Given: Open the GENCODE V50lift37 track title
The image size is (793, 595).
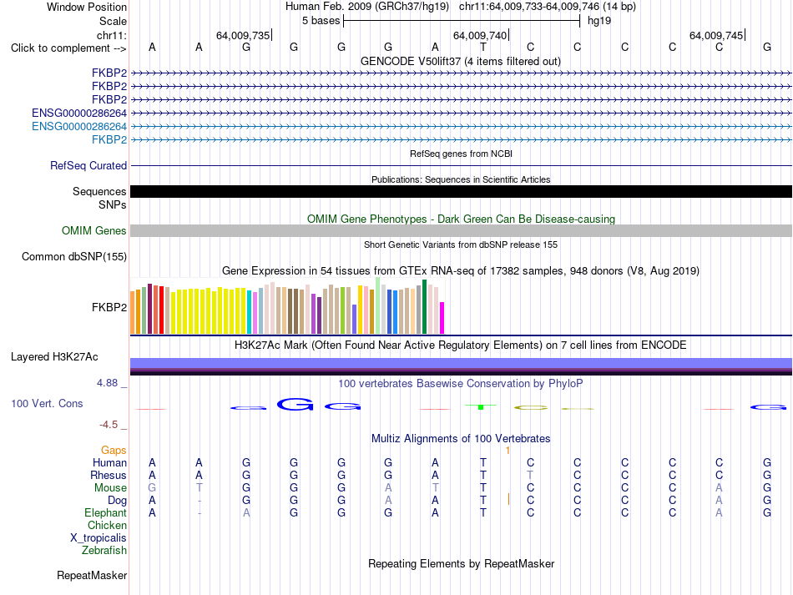Looking at the screenshot, I should pos(460,61).
